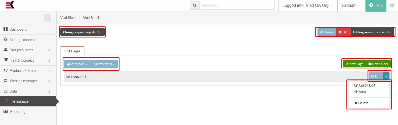Toggle the Edit button caret dropdown
Image resolution: width=398 pixels, height=125 pixels.
click(x=386, y=76)
